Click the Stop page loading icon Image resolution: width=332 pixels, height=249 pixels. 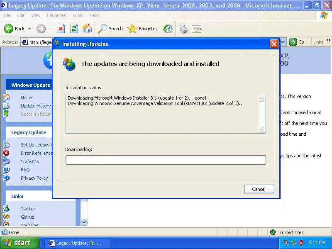pos(61,29)
